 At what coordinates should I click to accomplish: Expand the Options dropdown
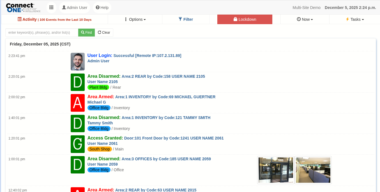[135, 19]
